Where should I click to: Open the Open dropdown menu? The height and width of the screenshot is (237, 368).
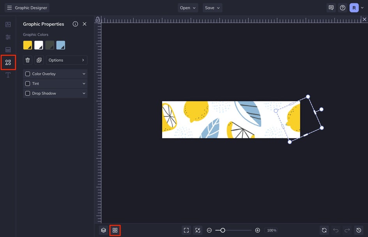[188, 8]
